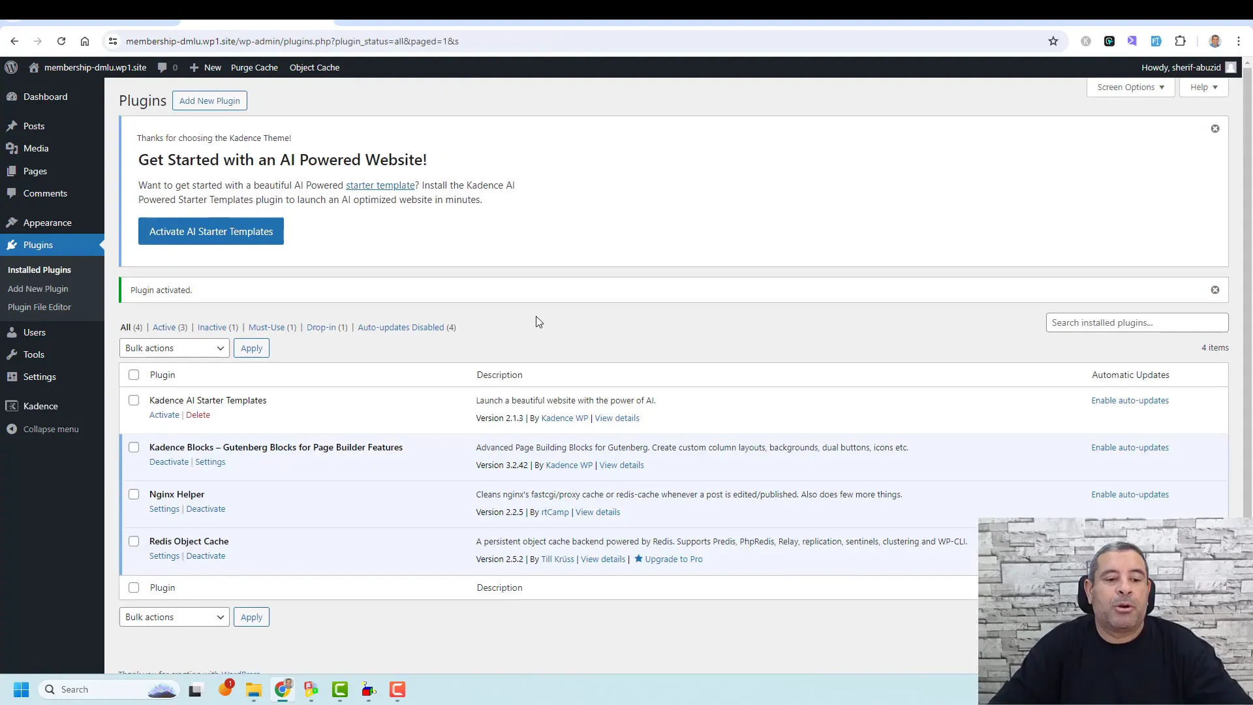Image resolution: width=1253 pixels, height=705 pixels.
Task: Click the view site information icon in address bar
Action: (x=113, y=41)
